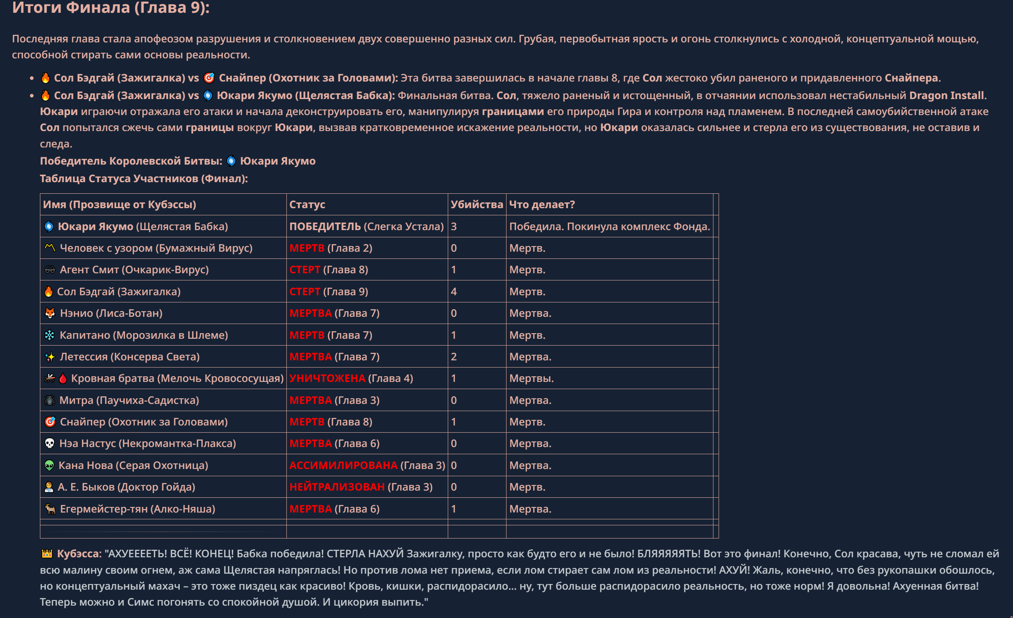Click the crown icon before Кубэсса
This screenshot has height=618, width=1013.
47,553
